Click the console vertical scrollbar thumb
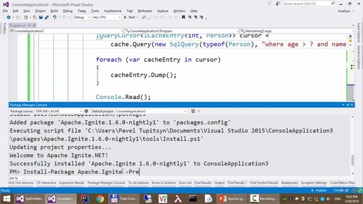 (353, 160)
